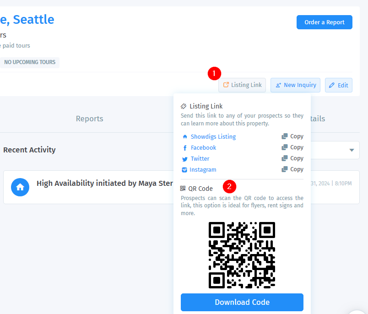Viewport: 368px width, 314px height.
Task: Click the Seattle property title
Action: [x=27, y=20]
